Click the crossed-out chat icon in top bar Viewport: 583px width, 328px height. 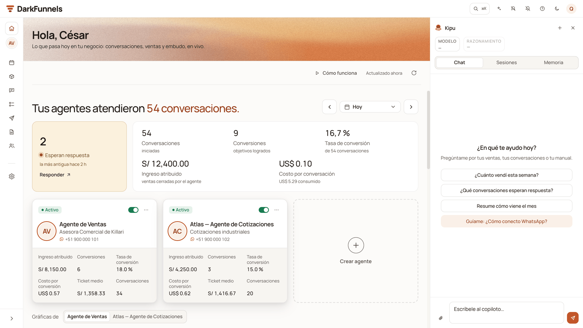tap(513, 9)
